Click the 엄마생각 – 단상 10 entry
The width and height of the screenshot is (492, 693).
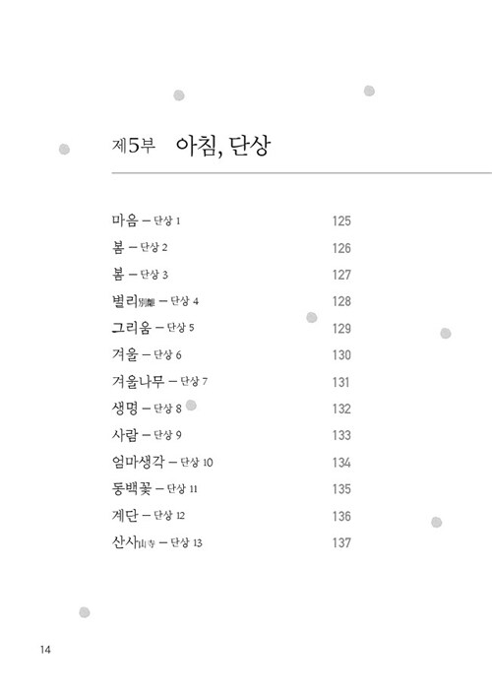tap(162, 462)
